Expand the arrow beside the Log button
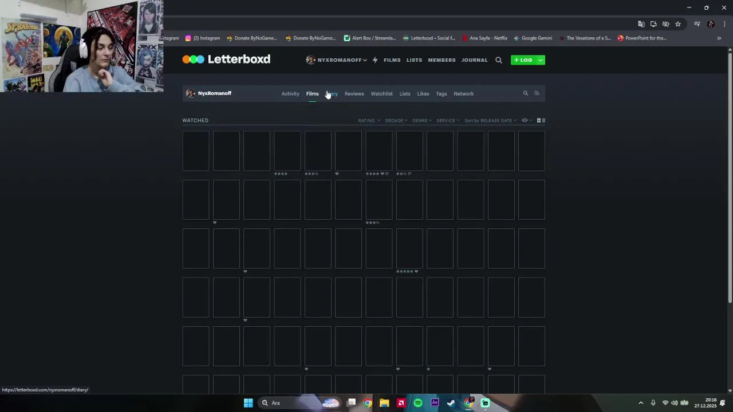This screenshot has height=412, width=733. point(540,60)
